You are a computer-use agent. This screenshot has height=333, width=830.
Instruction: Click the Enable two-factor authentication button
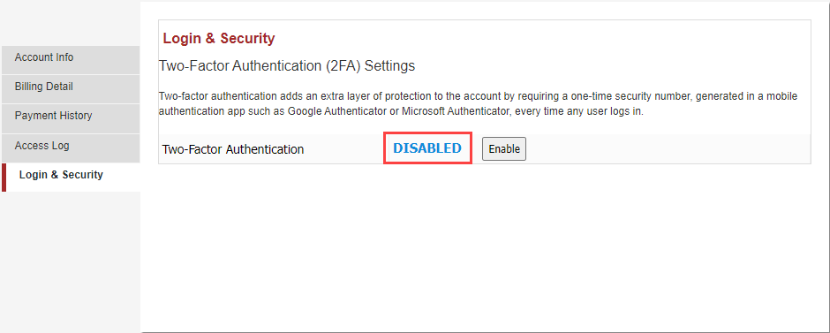504,149
